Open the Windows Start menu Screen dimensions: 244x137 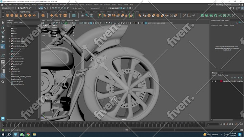3,134
